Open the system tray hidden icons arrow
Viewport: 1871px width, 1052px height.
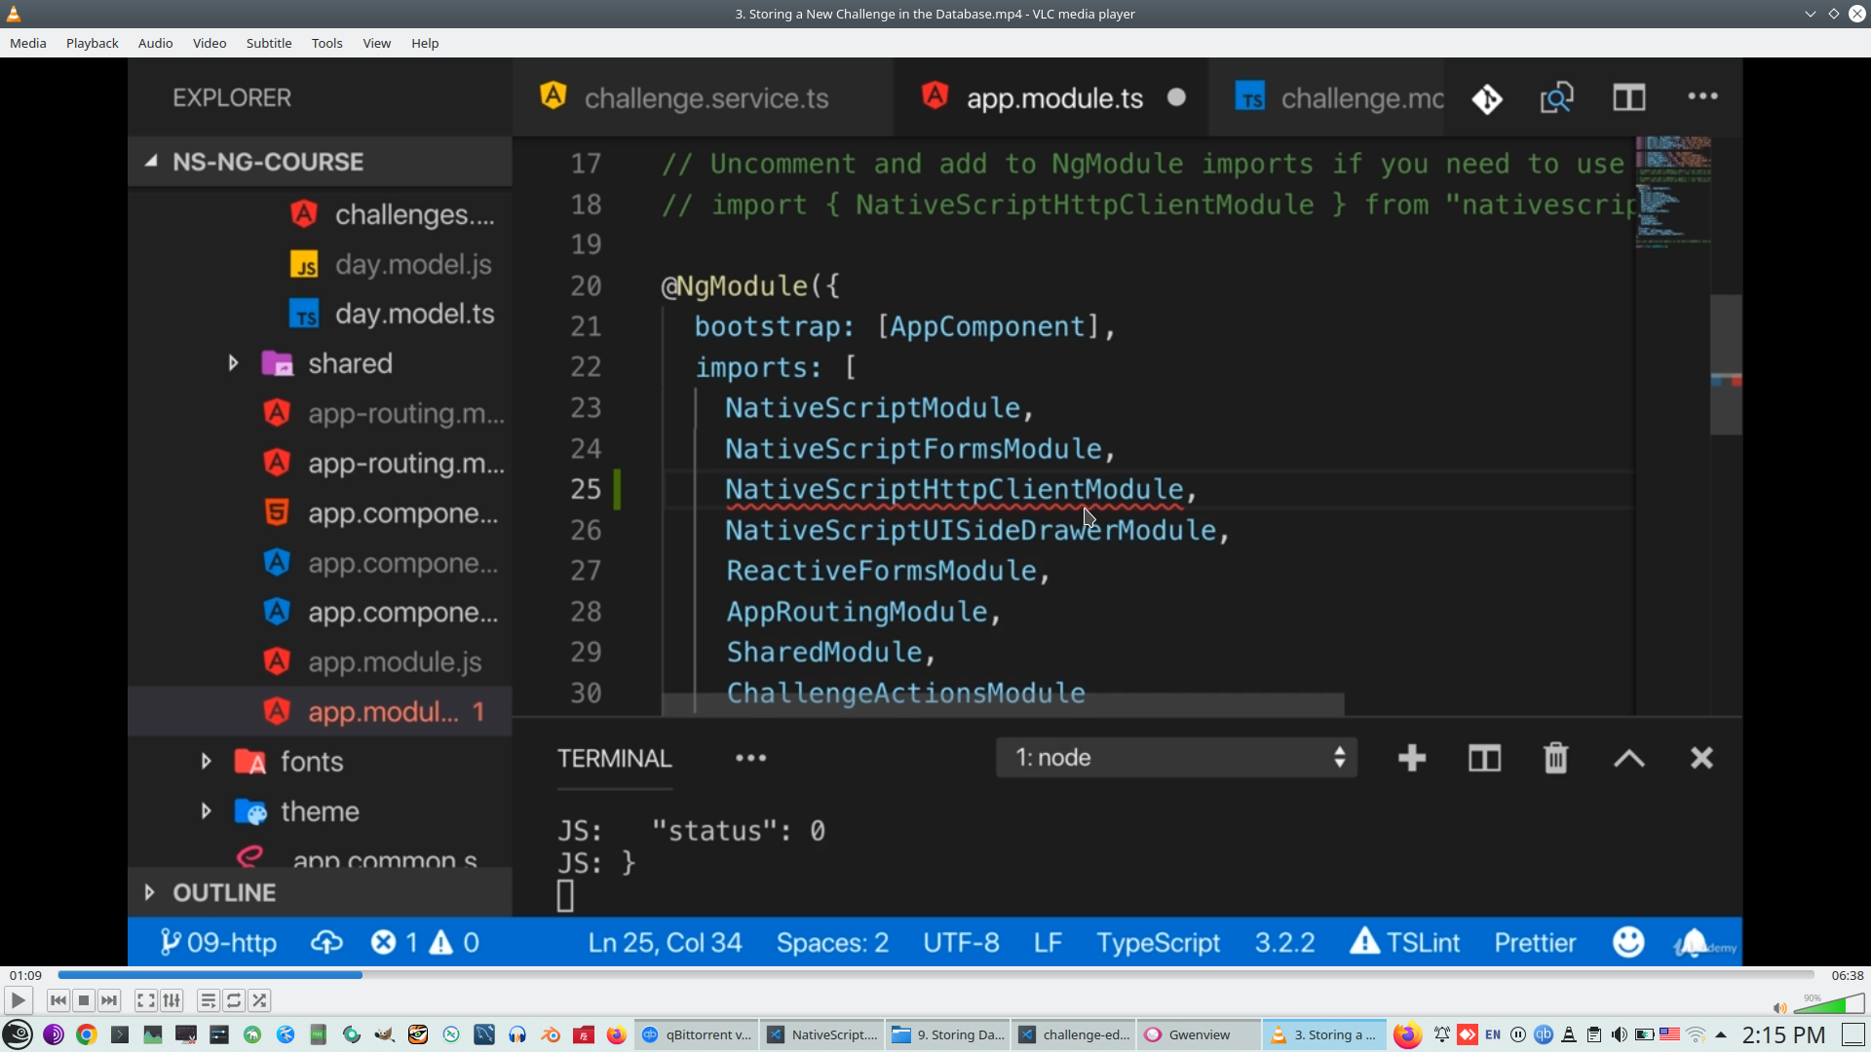pos(1721,1034)
